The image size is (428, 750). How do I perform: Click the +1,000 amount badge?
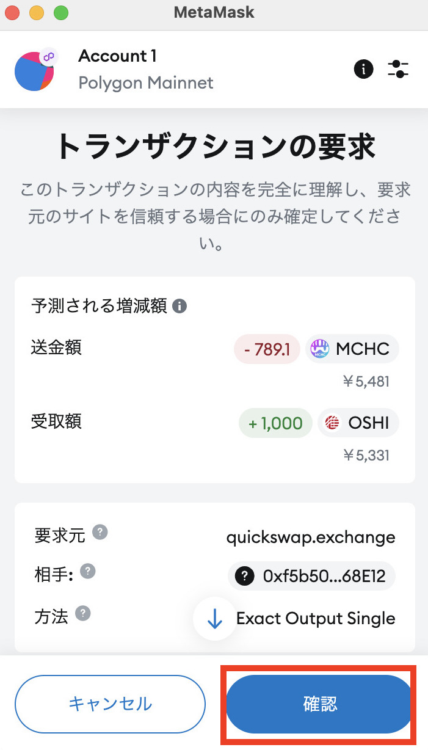[275, 423]
